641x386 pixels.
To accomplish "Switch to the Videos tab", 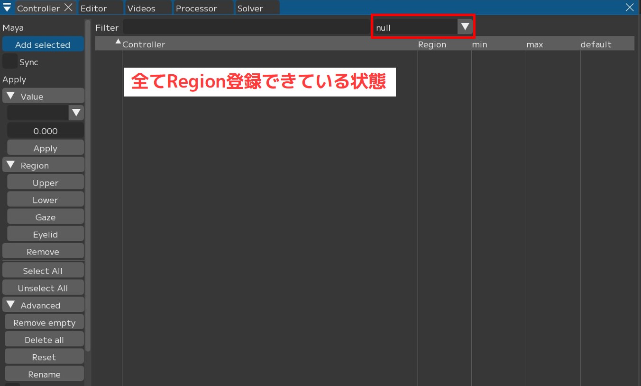I will 141,8.
